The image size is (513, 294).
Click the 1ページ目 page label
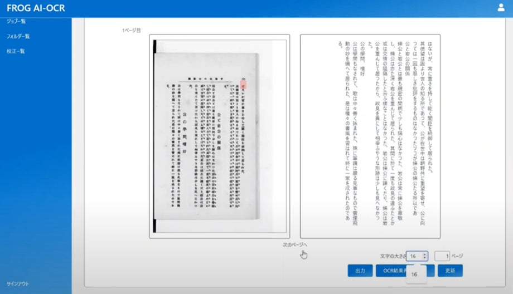tap(132, 31)
